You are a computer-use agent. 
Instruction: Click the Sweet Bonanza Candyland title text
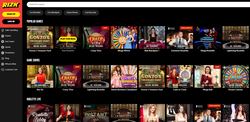(x=124, y=90)
